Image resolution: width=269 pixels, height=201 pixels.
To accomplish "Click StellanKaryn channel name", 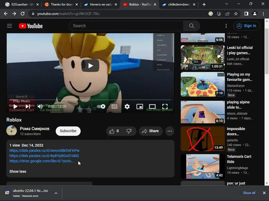I will pos(236,86).
